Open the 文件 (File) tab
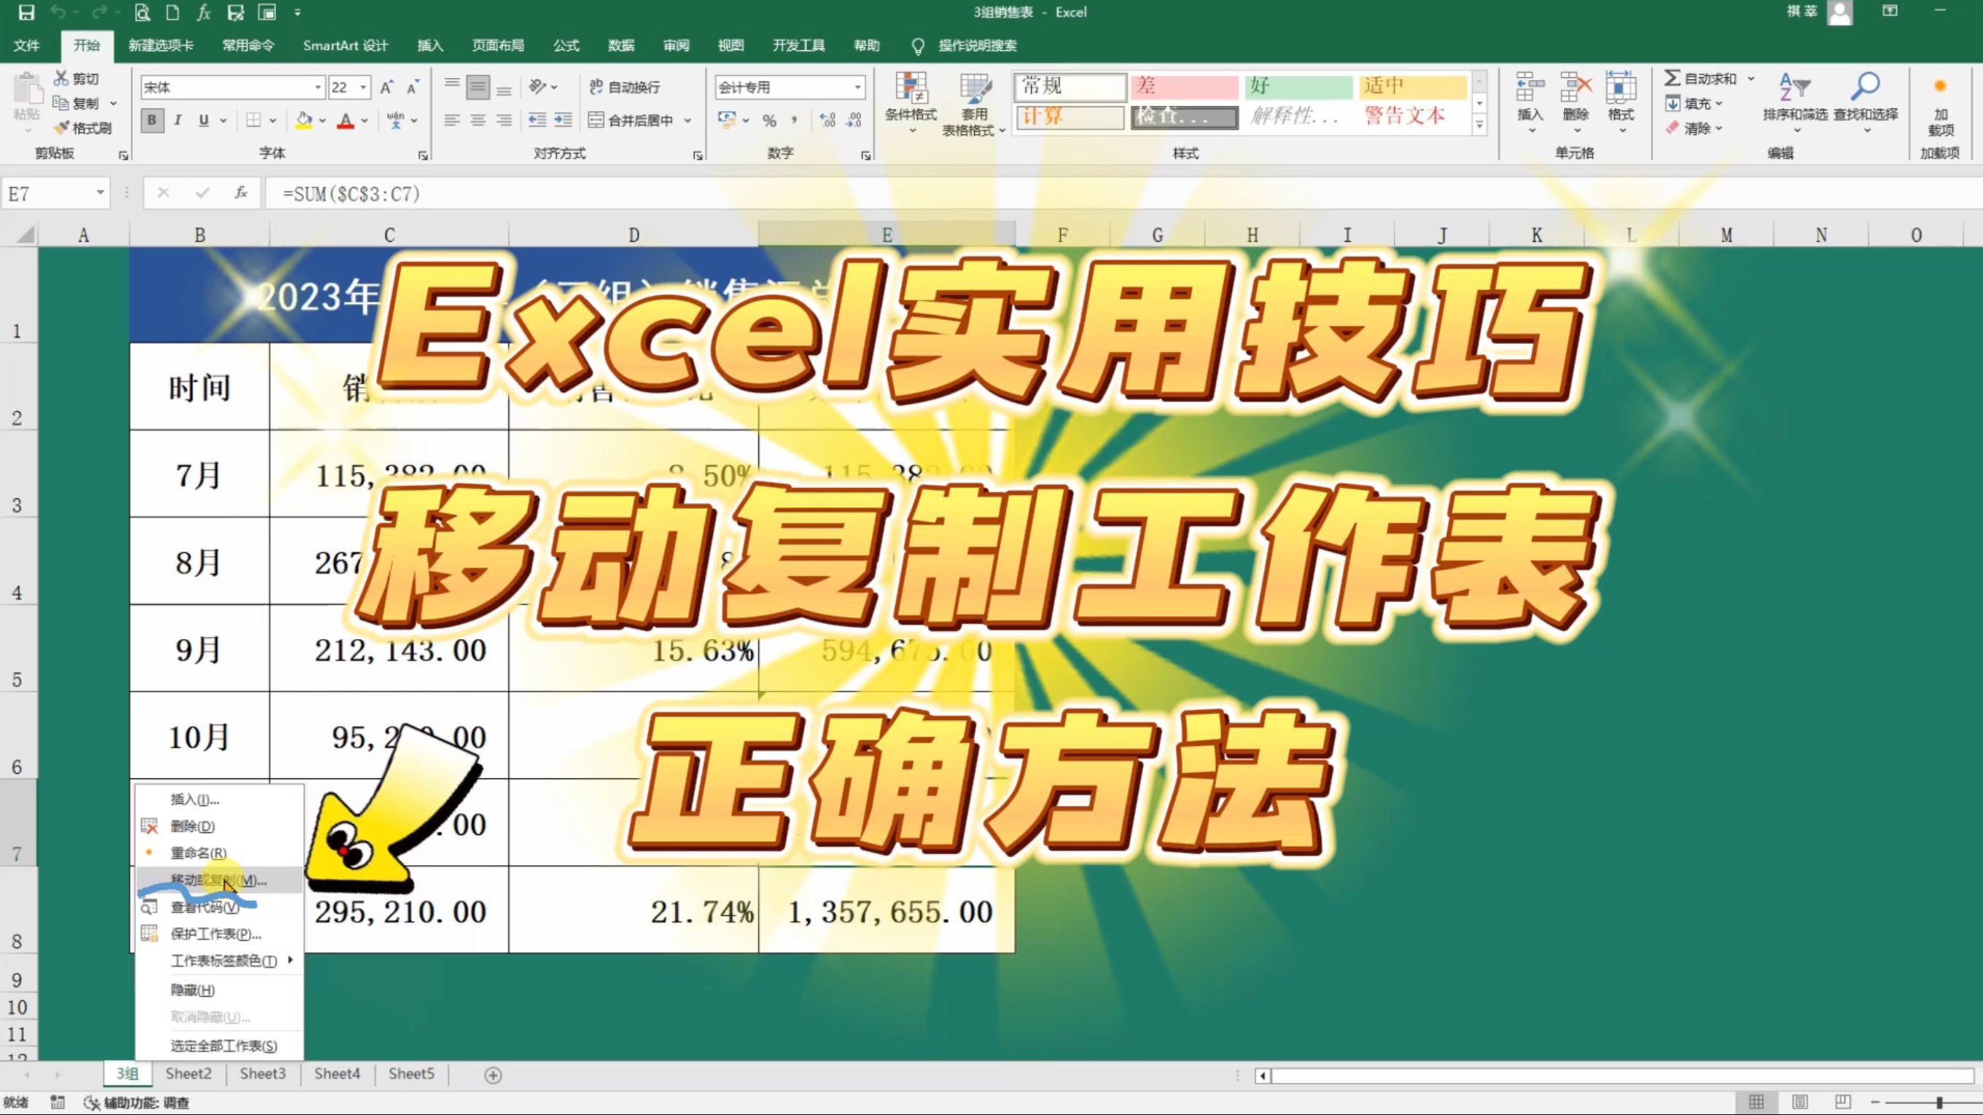Screen dimensions: 1983x1115 coord(27,45)
